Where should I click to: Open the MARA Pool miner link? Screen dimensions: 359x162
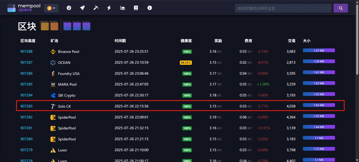tap(67, 84)
